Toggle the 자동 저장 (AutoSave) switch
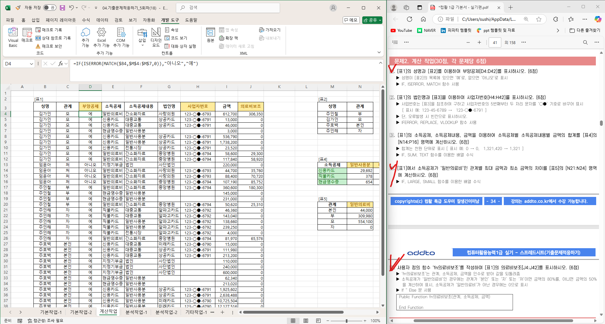This screenshot has height=324, width=605. click(x=49, y=8)
